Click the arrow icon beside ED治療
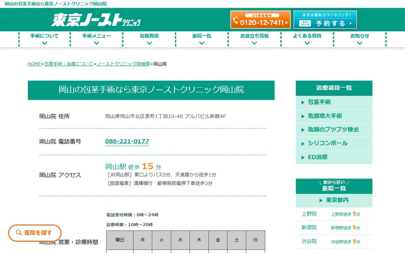This screenshot has height=253, width=405. point(303,157)
